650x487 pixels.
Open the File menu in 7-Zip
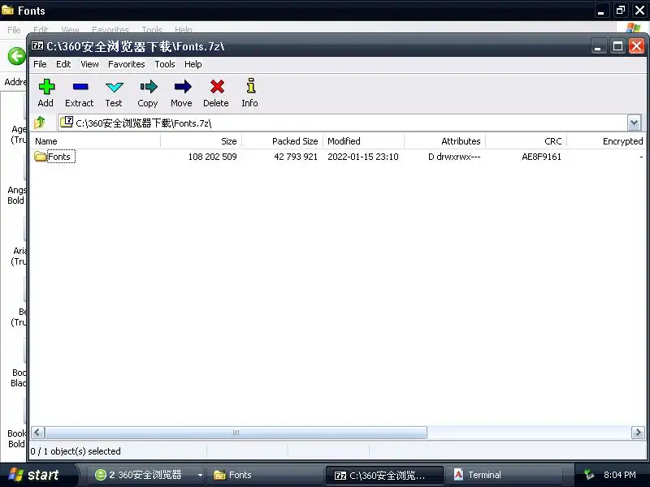[x=40, y=64]
